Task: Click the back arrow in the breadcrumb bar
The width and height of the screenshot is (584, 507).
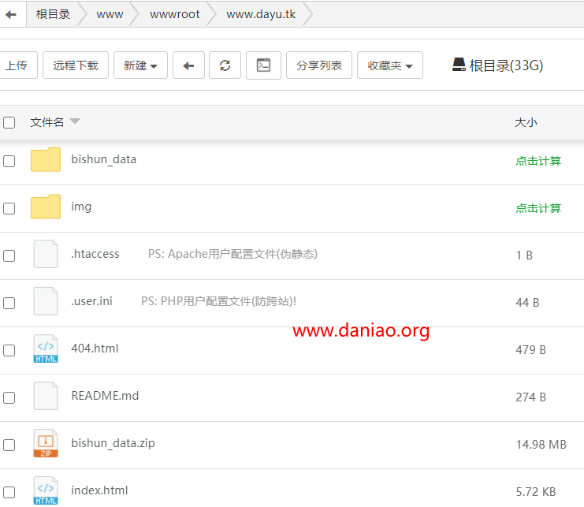Action: pyautogui.click(x=11, y=14)
